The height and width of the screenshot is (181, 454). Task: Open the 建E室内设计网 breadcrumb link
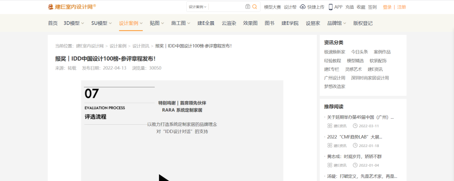click(x=90, y=46)
